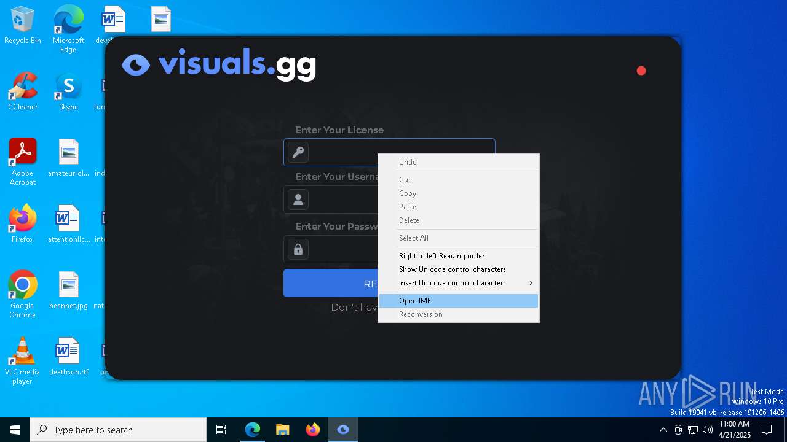Select the attentionllc Word document on desktop
This screenshot has width=787, height=442.
click(x=68, y=224)
